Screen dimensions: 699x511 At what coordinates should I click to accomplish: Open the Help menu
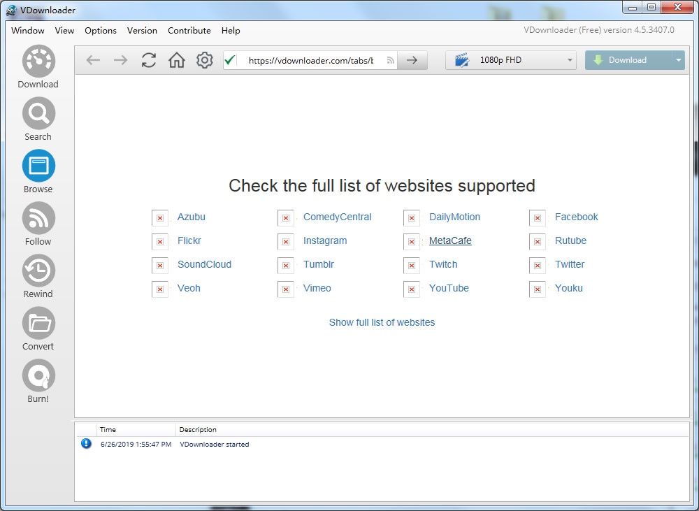[231, 30]
